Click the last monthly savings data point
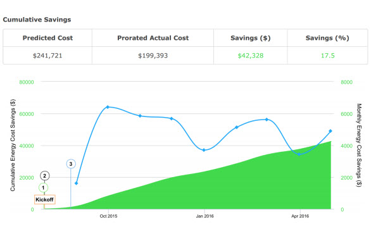 (330, 131)
